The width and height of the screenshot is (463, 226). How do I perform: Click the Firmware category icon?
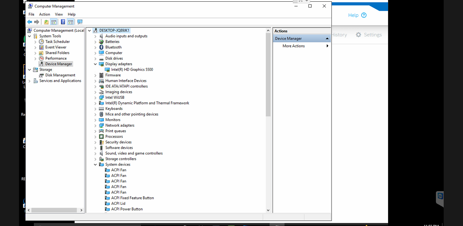click(101, 75)
